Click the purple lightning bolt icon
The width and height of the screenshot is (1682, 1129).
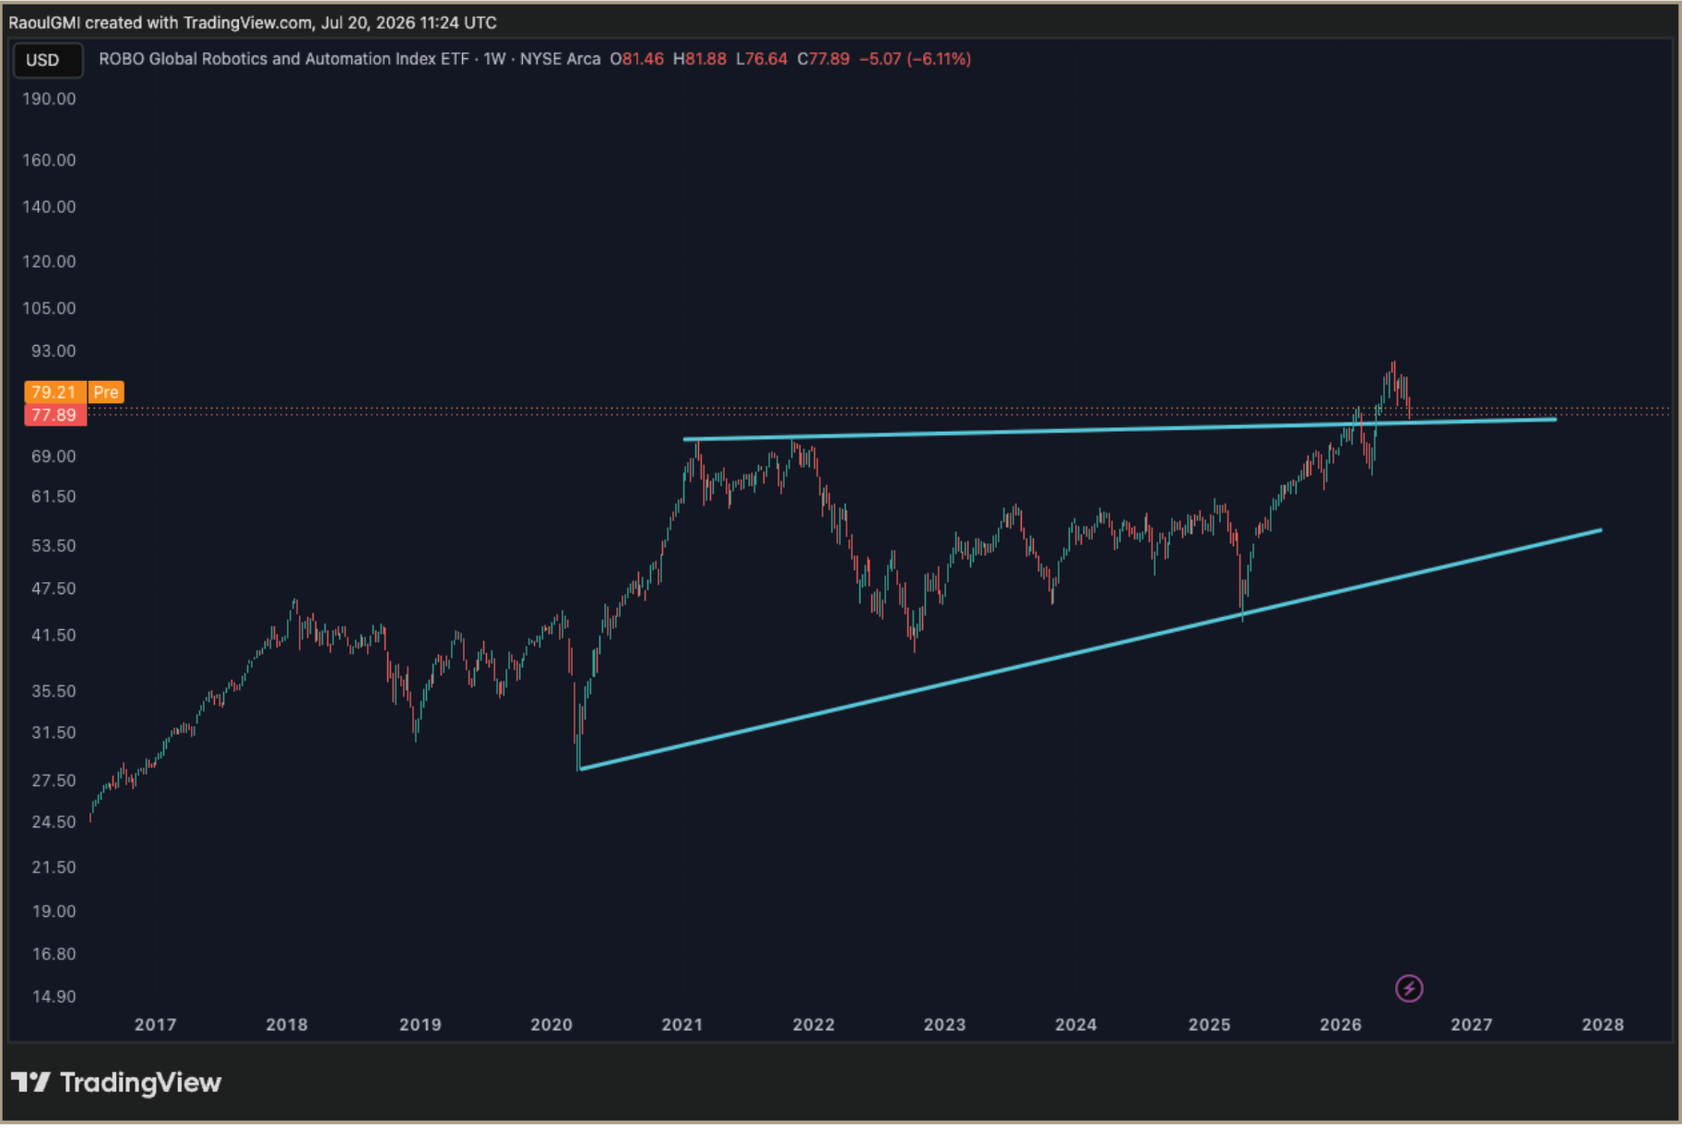point(1408,989)
